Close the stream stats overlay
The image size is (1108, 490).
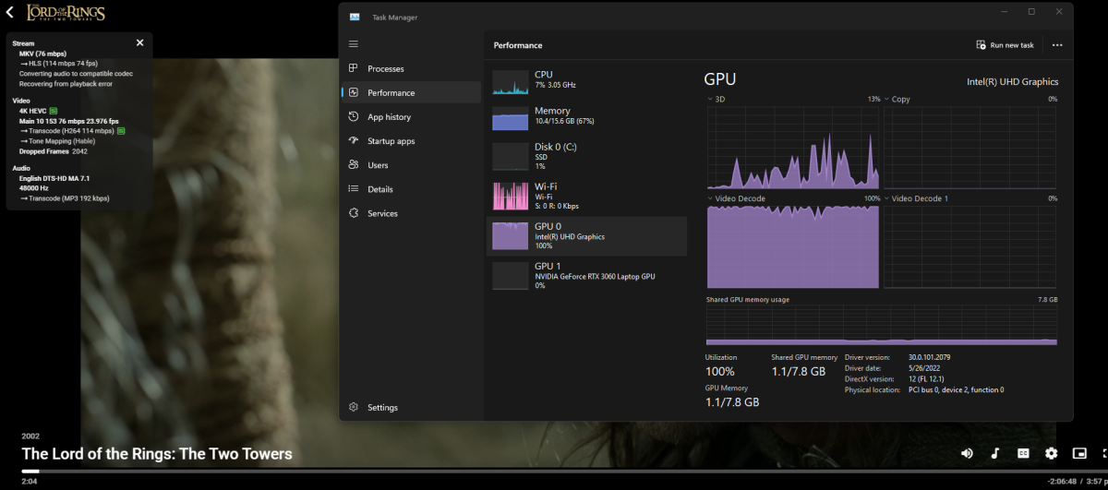coord(140,42)
